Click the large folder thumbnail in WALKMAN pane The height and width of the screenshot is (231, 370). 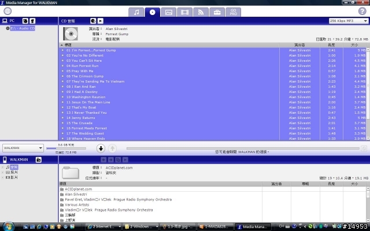coord(71,173)
